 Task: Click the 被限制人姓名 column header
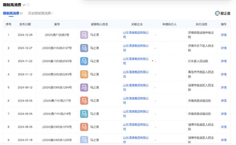coord(99,24)
